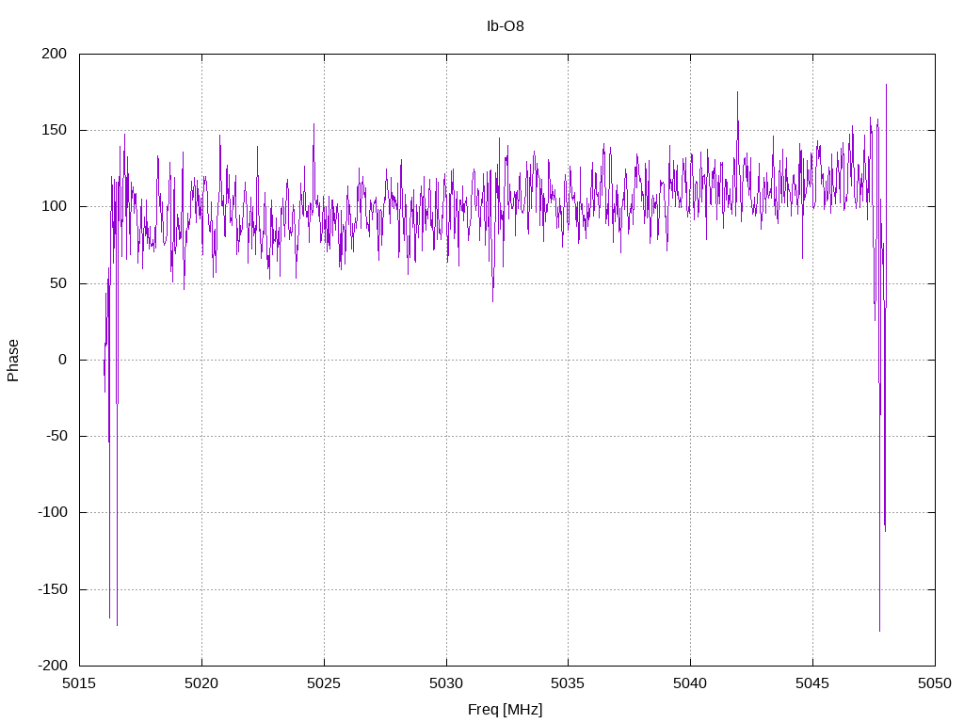Click the x-axis tick label 5035

click(x=568, y=683)
